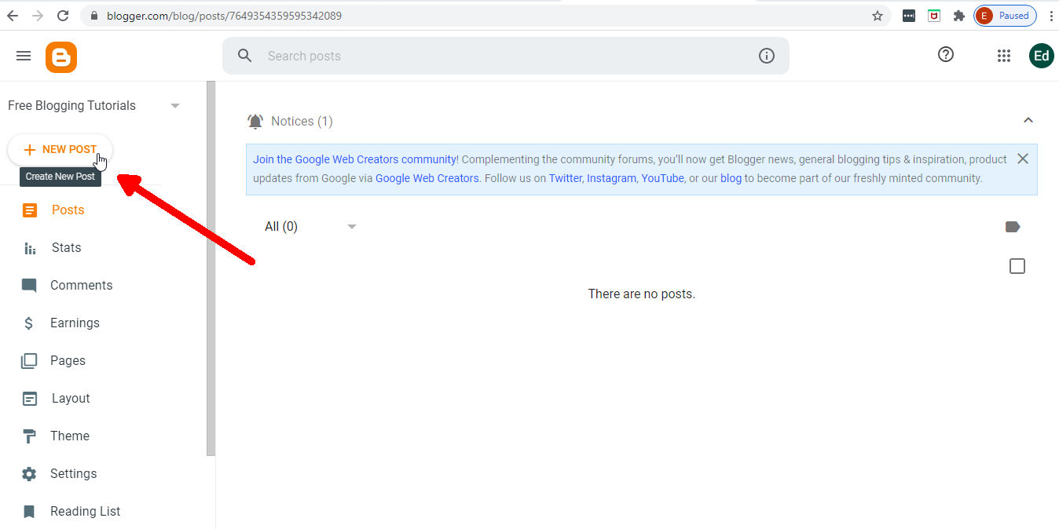This screenshot has width=1059, height=529.
Task: Click the search magnifier icon
Action: click(245, 56)
